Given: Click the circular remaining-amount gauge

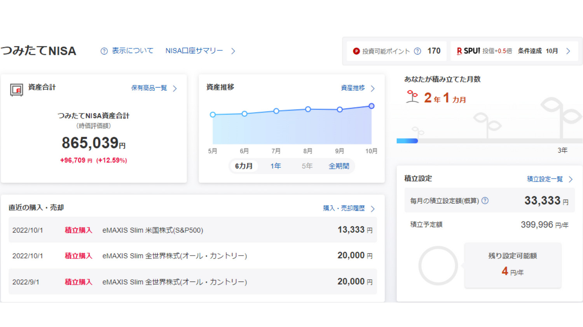Looking at the screenshot, I should (x=438, y=266).
